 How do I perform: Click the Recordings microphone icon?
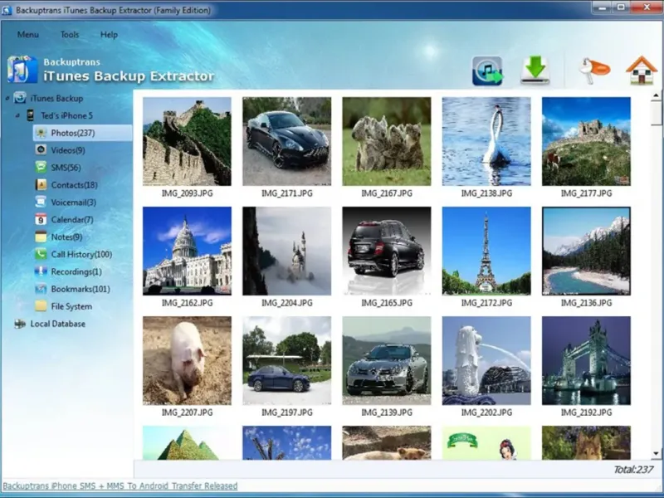tap(41, 271)
